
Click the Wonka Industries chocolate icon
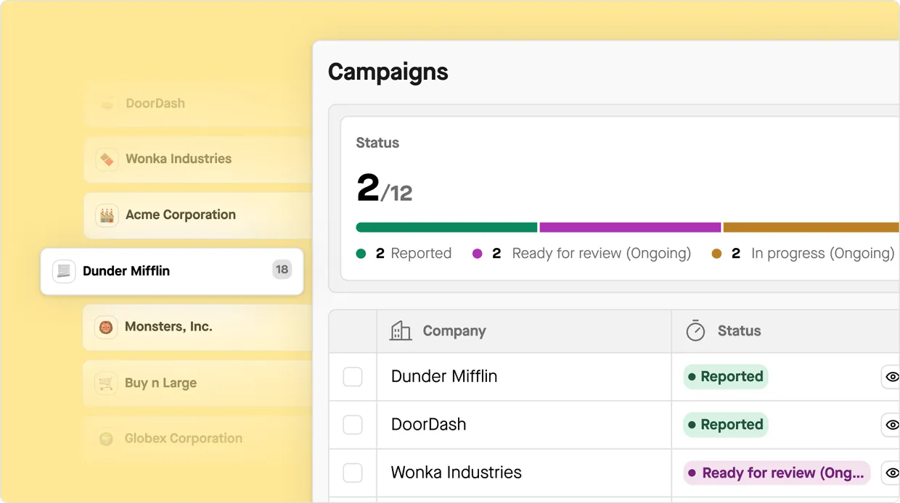(107, 159)
